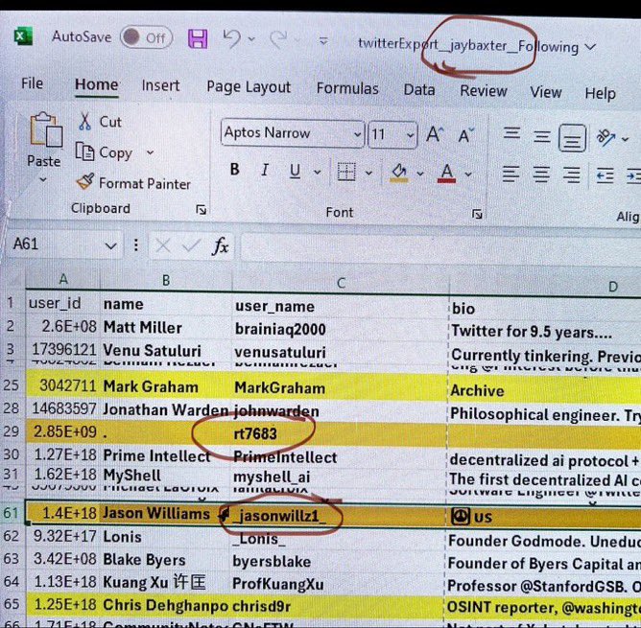Click Cut with the scissors icon
Viewport: 641px width, 628px height.
tap(100, 122)
